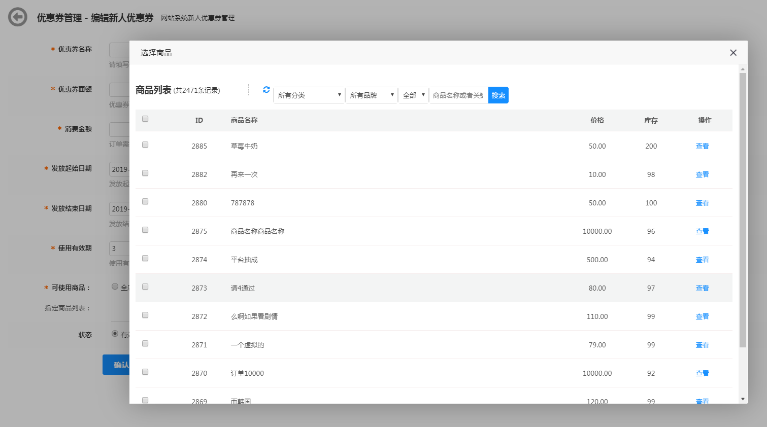767x427 pixels.
Task: Click scrollbar down arrow in dialog
Action: tap(743, 399)
